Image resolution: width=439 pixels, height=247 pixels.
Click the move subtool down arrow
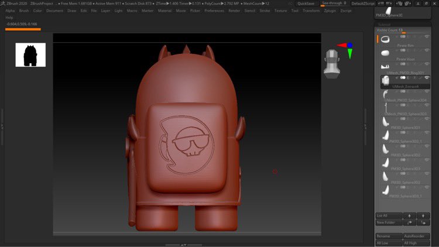click(423, 215)
